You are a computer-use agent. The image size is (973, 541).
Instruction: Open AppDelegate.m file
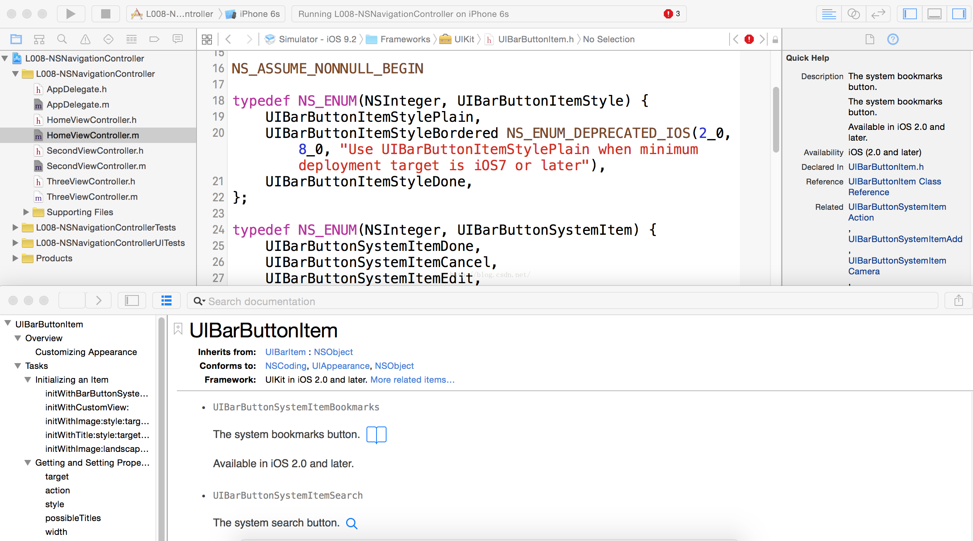[78, 105]
